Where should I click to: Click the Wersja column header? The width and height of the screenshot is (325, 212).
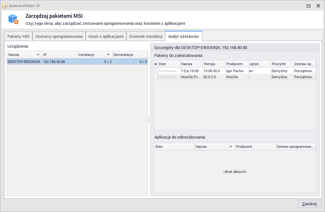point(214,64)
